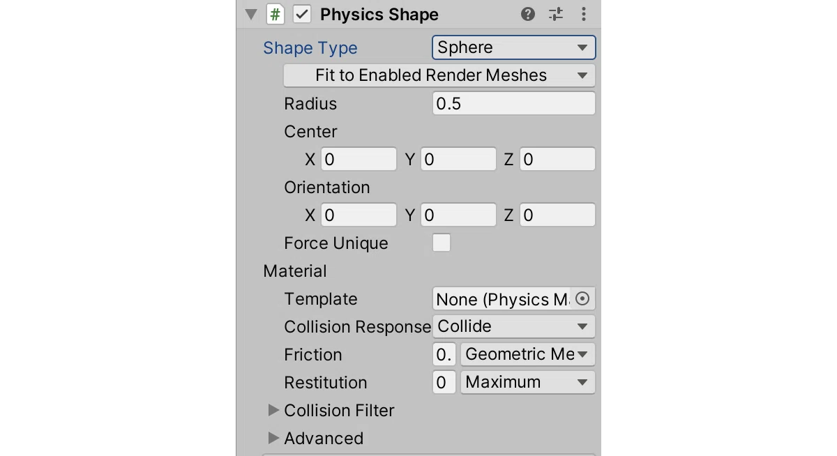Click the Force Unique label
837x456 pixels.
tap(336, 243)
